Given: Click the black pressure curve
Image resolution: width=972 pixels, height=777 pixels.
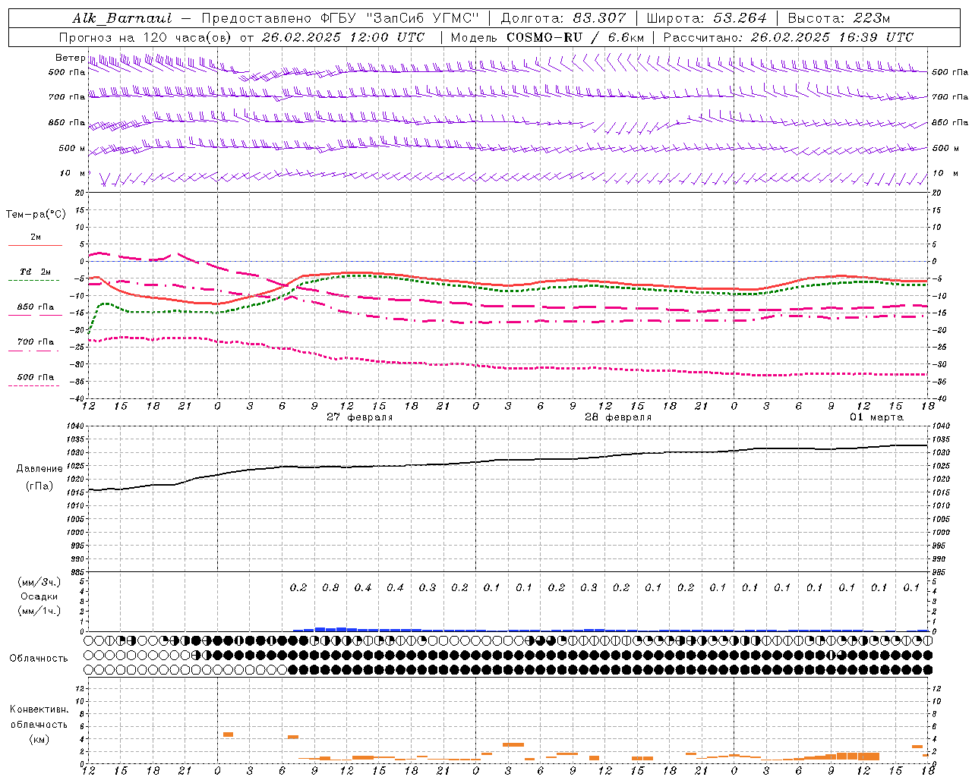Looking at the screenshot, I should tap(508, 459).
